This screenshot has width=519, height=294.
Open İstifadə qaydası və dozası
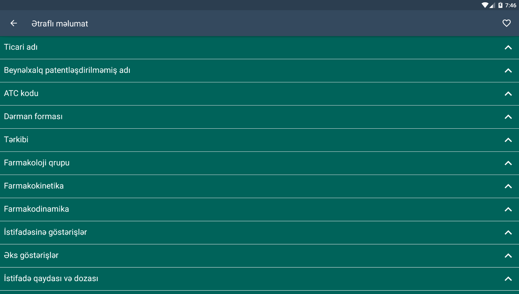[x=259, y=279]
